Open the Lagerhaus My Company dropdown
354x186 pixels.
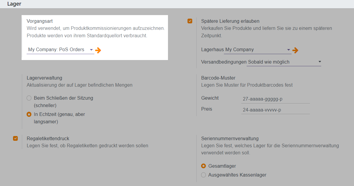(289, 50)
